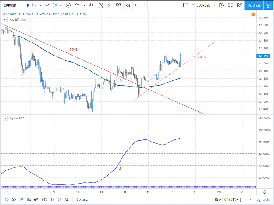Select the D daily interval
This screenshot has height=205, width=274.
tap(28, 5)
